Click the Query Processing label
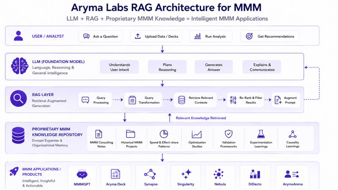Screen dimensions: 338x190 [x=101, y=100]
